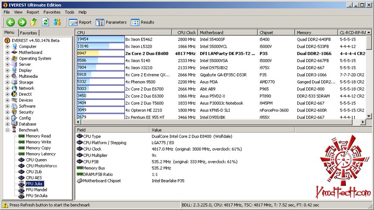Select the Operating System Windows flag icon
Image resolution: width=374 pixels, height=210 pixels.
[14, 58]
